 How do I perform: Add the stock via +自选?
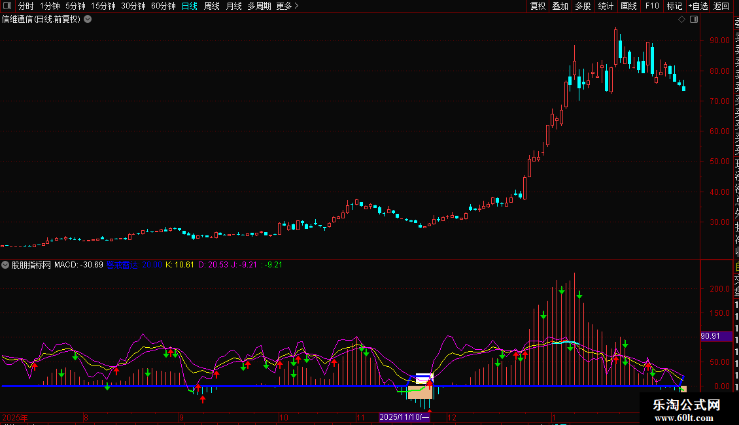coord(698,6)
